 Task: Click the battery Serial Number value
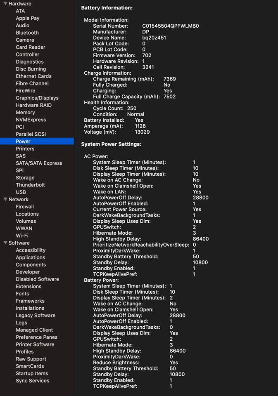(170, 26)
